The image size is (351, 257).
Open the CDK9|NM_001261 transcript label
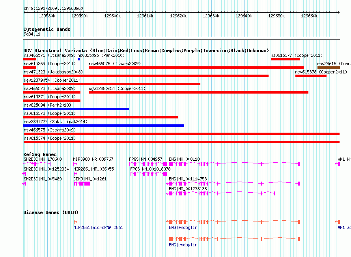90,179
